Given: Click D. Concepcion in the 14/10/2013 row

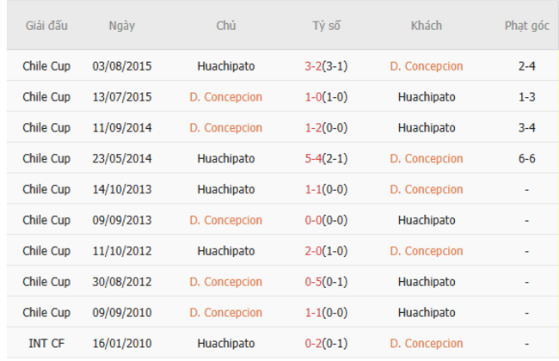Looking at the screenshot, I should pyautogui.click(x=426, y=190).
